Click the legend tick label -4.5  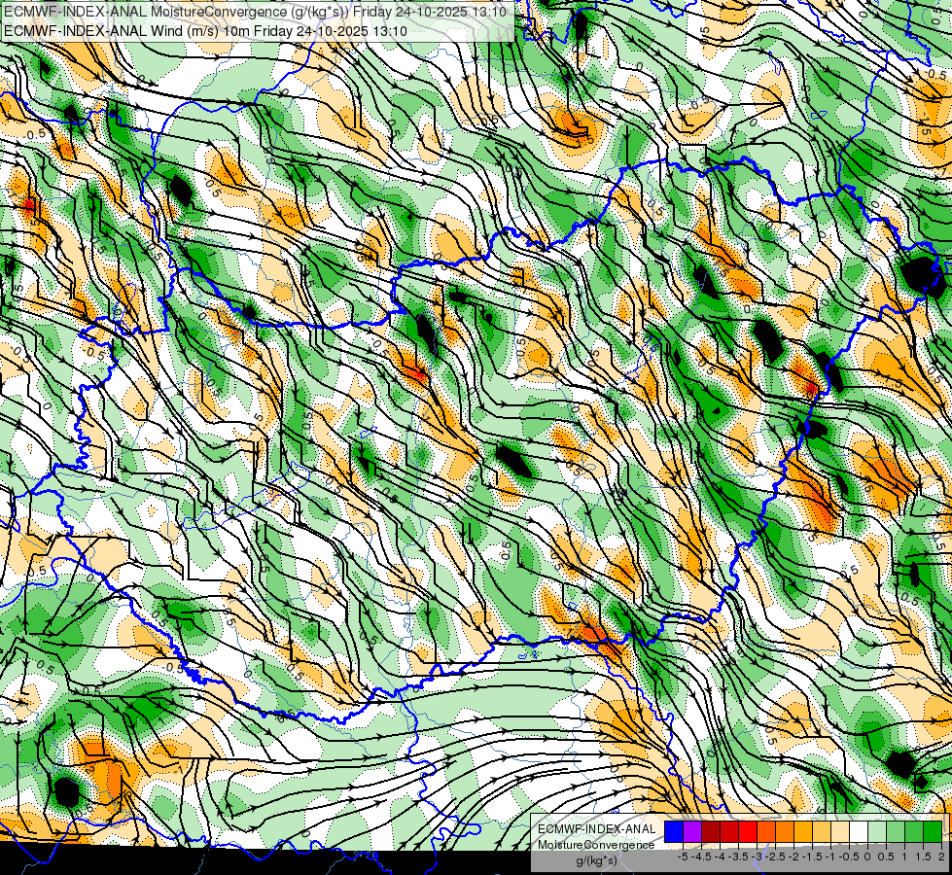click(x=701, y=857)
